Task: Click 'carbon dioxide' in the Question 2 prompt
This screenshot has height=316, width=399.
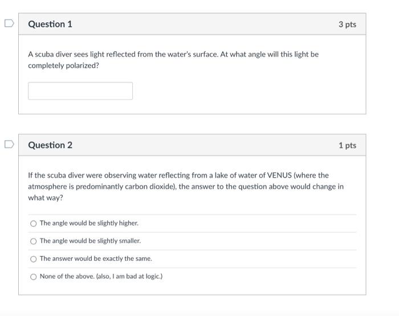Action: [x=149, y=187]
